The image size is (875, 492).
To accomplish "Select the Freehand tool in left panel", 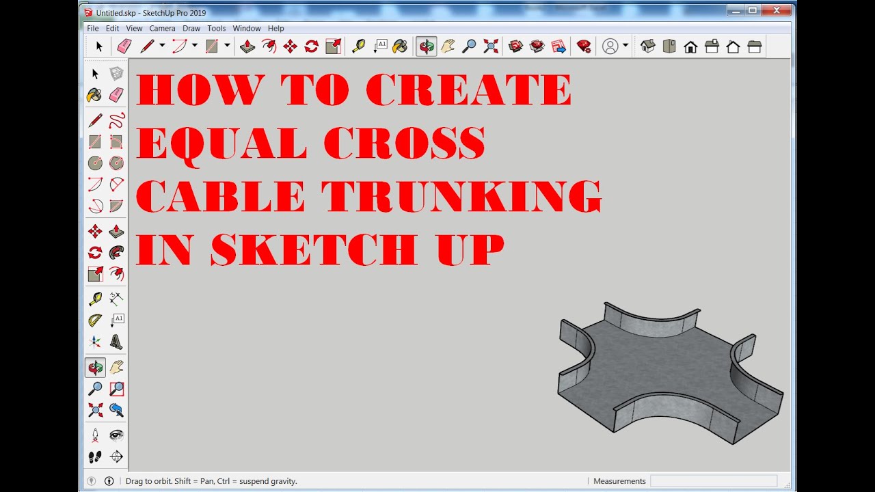I will [x=116, y=121].
